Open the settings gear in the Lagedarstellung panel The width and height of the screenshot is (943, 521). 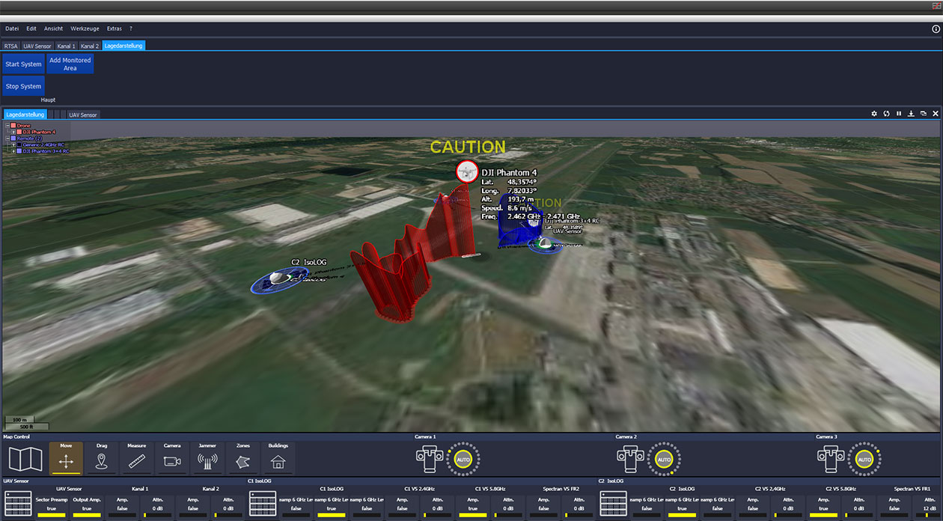(873, 114)
